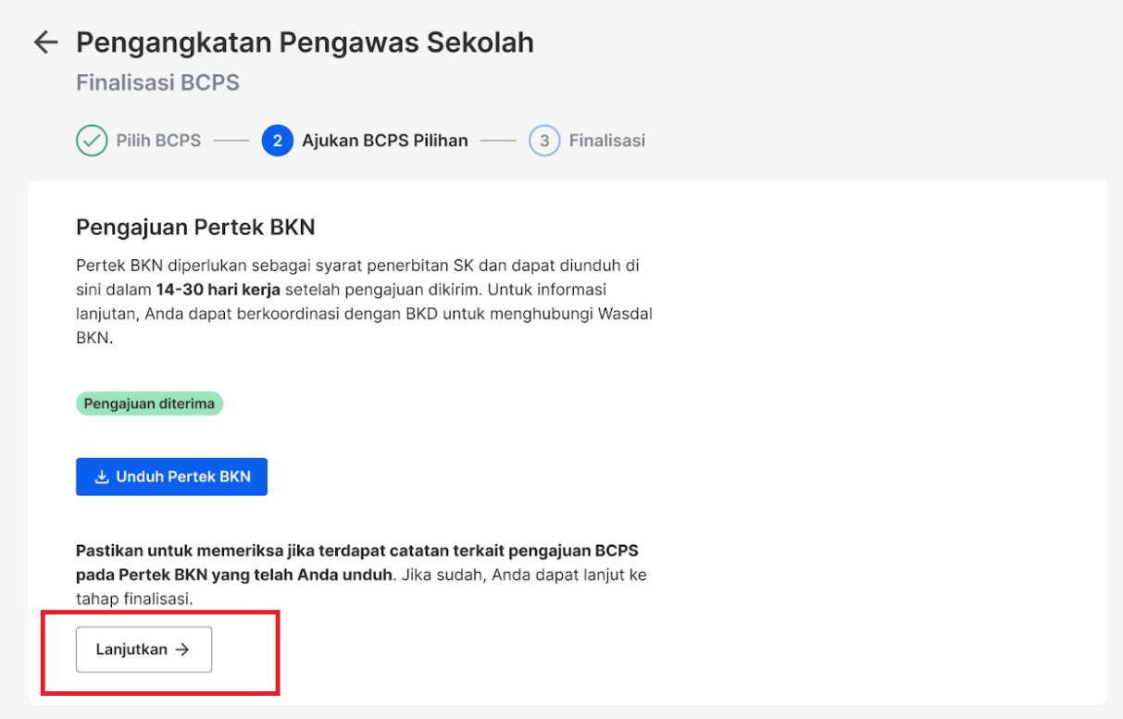Select the blue step 2 circle

(x=278, y=142)
